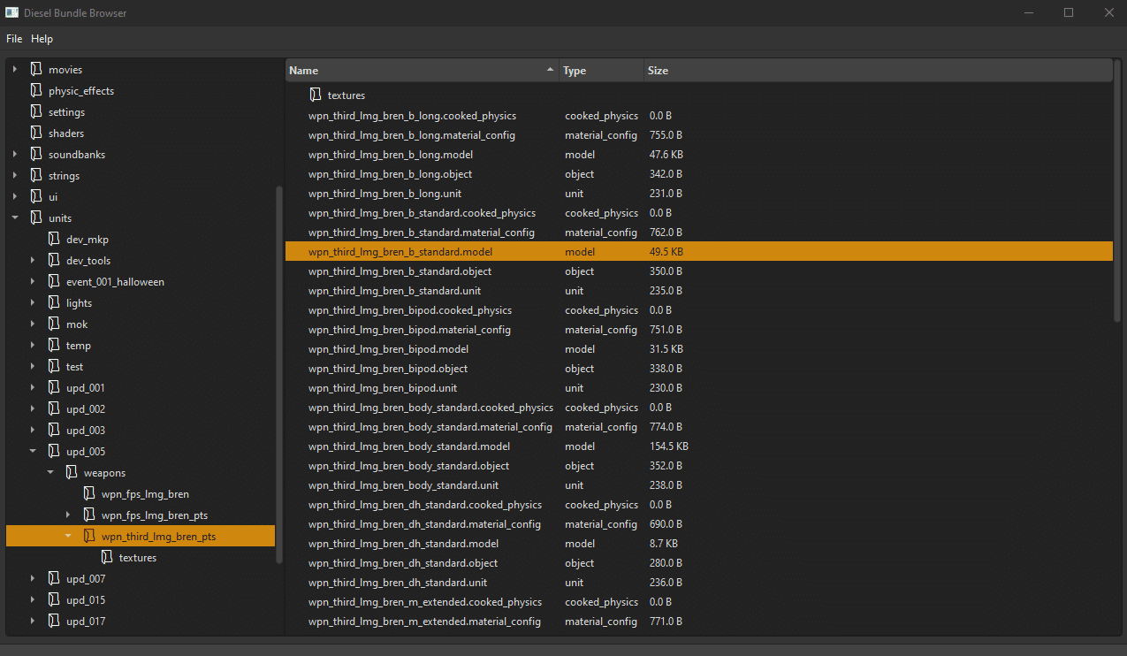1127x656 pixels.
Task: Click the folder icon beside temp
Action: tap(54, 345)
